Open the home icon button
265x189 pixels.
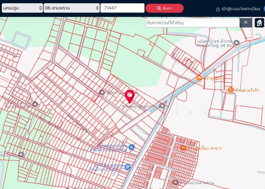tap(259, 23)
